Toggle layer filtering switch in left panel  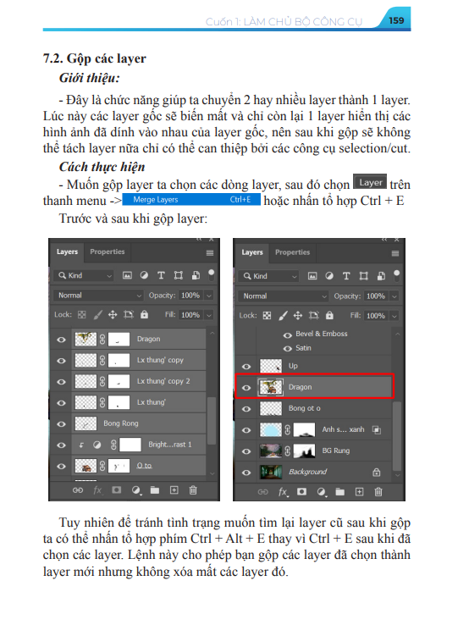coord(212,274)
